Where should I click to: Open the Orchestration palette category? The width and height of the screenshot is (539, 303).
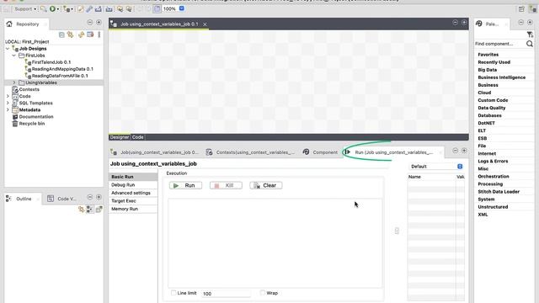[494, 176]
